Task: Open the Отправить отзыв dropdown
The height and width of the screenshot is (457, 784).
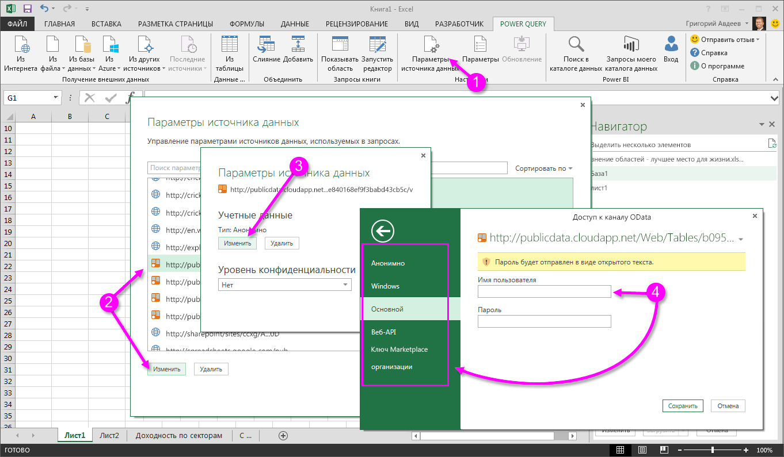Action: point(725,39)
